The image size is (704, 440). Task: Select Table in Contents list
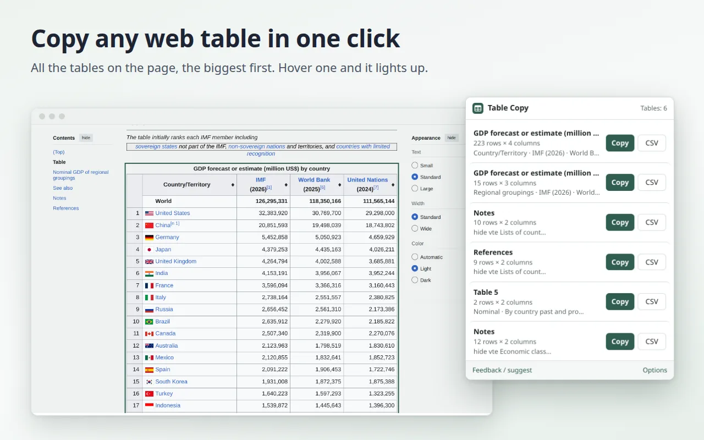[x=59, y=162]
